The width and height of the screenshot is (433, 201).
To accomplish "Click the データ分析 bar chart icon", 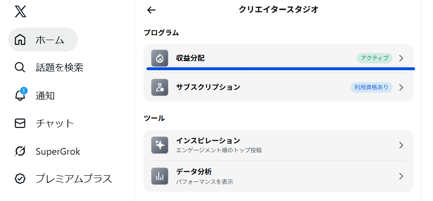I will (160, 176).
